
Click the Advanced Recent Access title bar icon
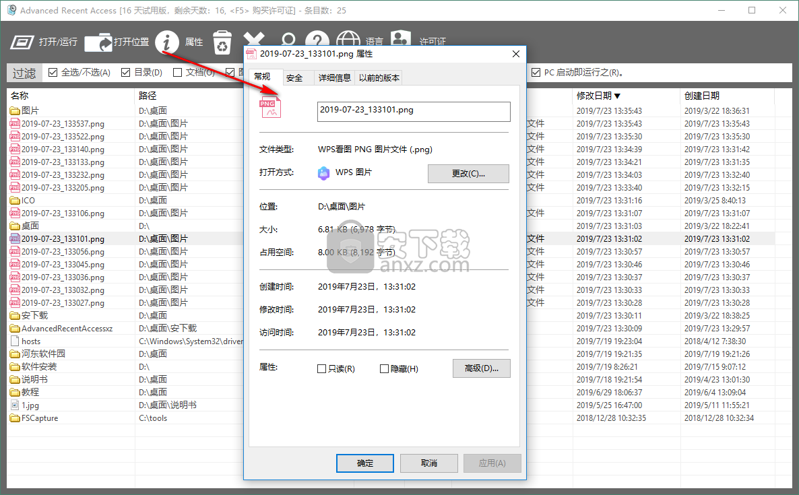coord(11,10)
